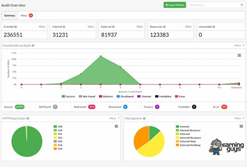Click the info icon next to Crawled
Screen dimensions: 247x167
click(16, 27)
